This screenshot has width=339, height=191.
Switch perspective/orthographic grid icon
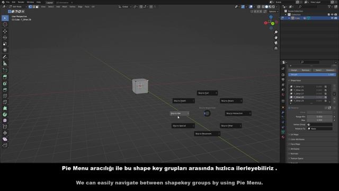pyautogui.click(x=276, y=48)
